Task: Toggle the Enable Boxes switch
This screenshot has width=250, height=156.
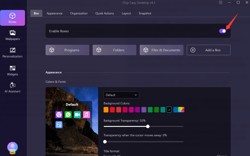Action: (x=223, y=31)
